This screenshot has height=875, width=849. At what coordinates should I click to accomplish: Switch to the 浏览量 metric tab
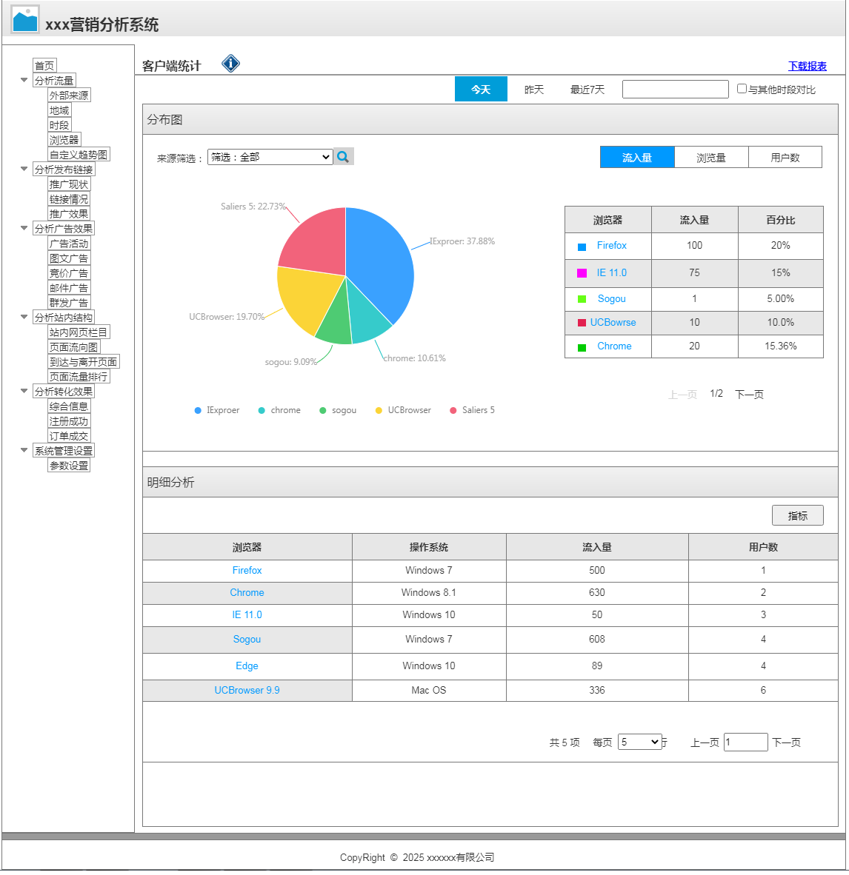711,158
